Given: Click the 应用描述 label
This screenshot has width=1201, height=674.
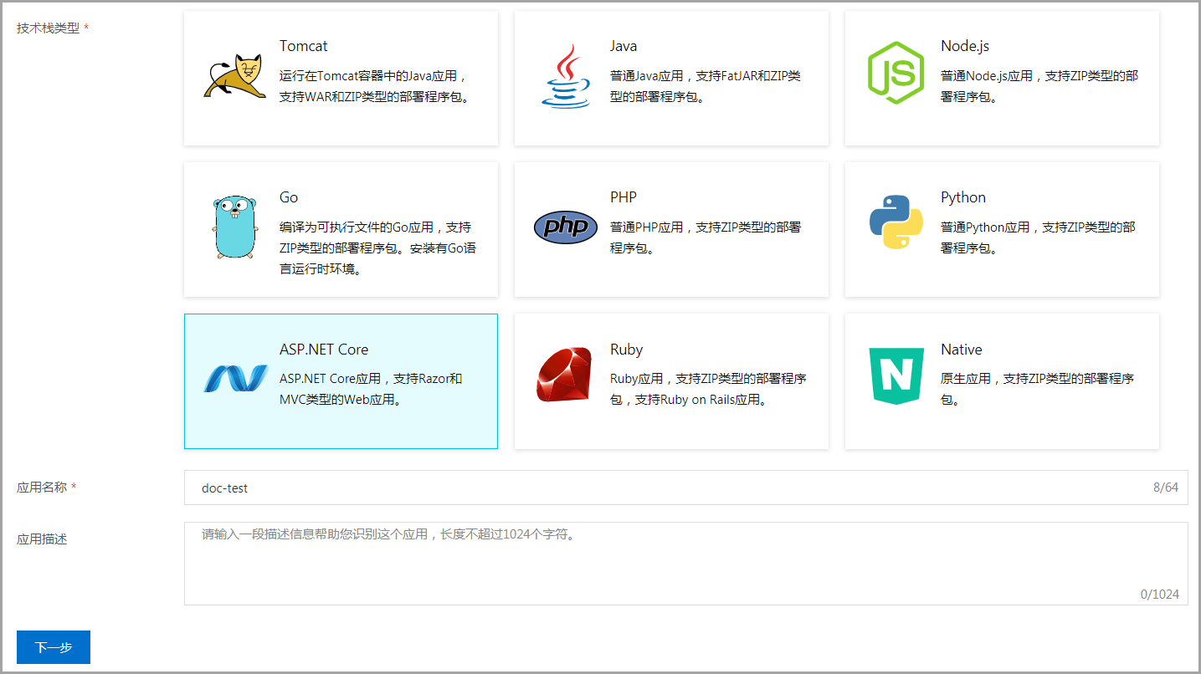Looking at the screenshot, I should click(x=42, y=539).
